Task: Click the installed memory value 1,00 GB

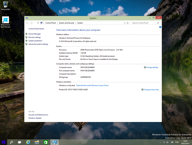Action: 83,53
